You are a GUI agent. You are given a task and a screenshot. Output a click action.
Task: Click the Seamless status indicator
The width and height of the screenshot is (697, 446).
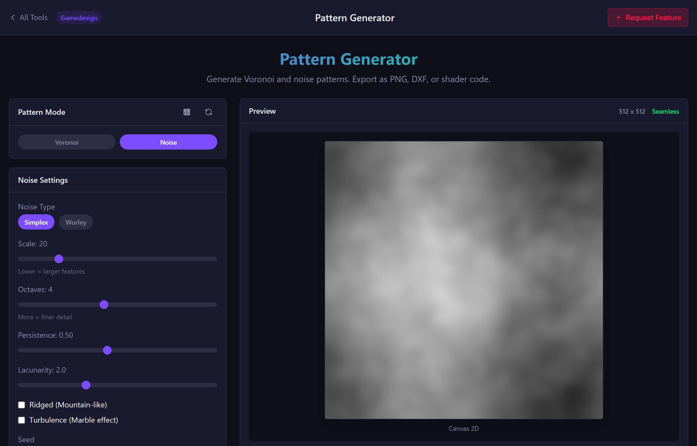tap(665, 111)
